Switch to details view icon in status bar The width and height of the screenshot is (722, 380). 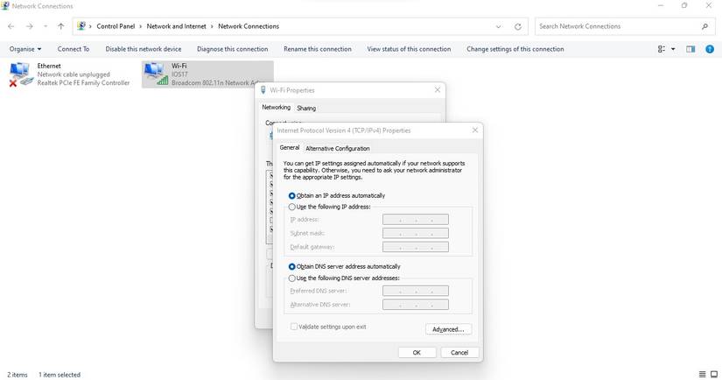(x=702, y=375)
